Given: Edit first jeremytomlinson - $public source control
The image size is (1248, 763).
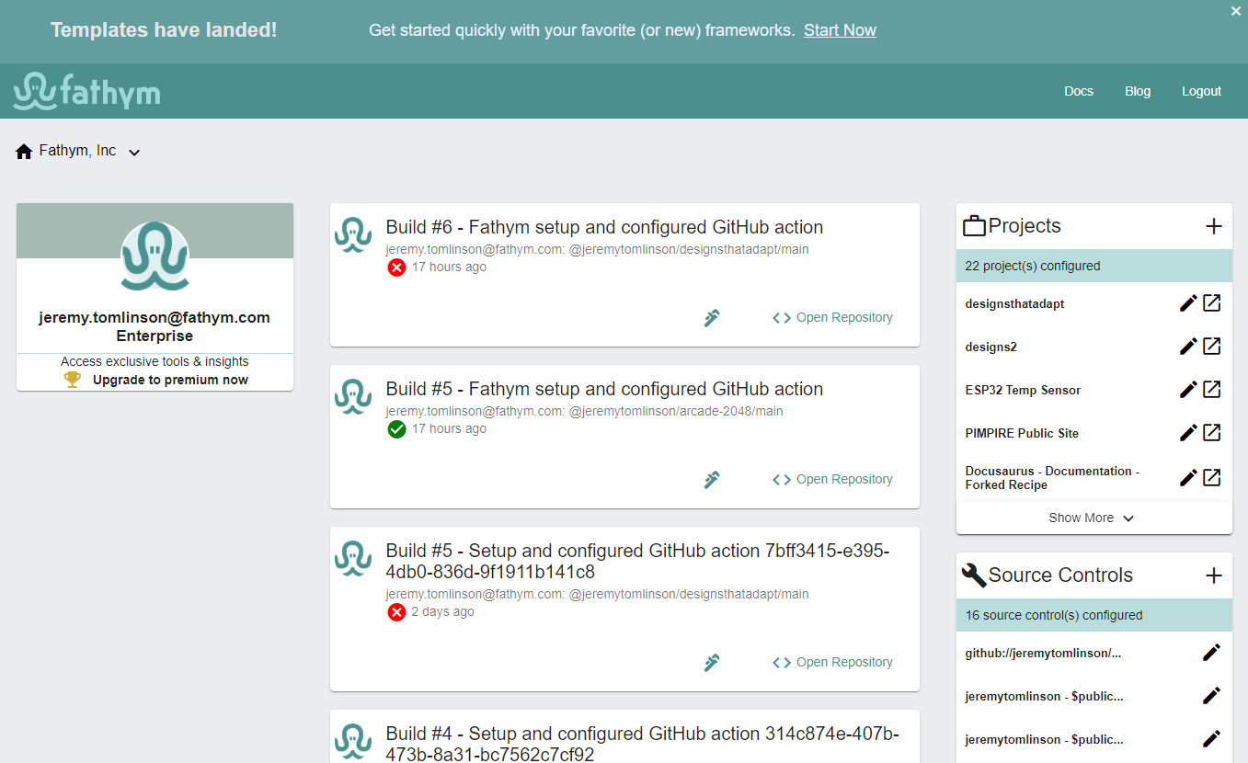Looking at the screenshot, I should click(1212, 696).
